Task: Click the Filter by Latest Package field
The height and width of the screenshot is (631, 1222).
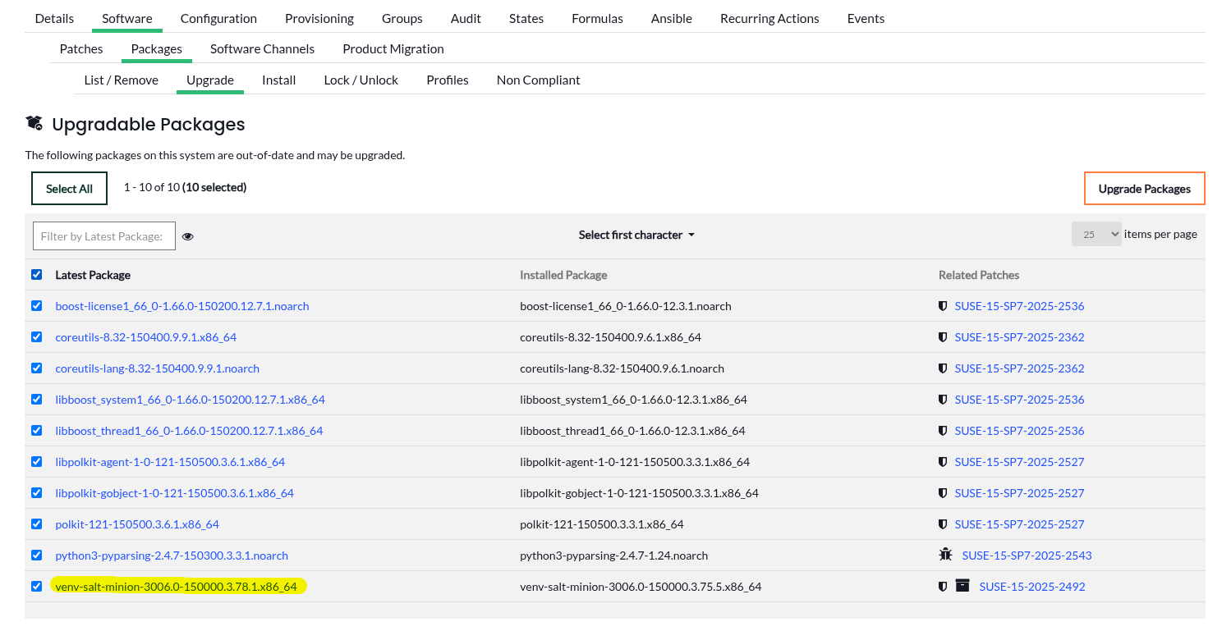Action: [x=104, y=236]
